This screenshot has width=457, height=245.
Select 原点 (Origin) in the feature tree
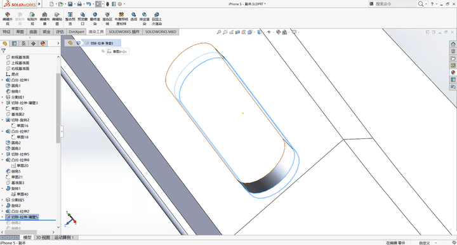(13, 74)
